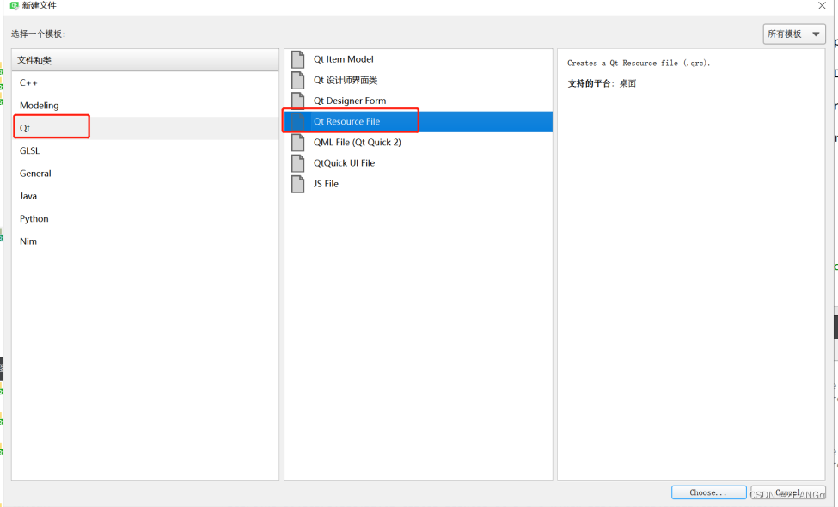
Task: Choose the Qt Designer Form template
Action: pos(419,101)
